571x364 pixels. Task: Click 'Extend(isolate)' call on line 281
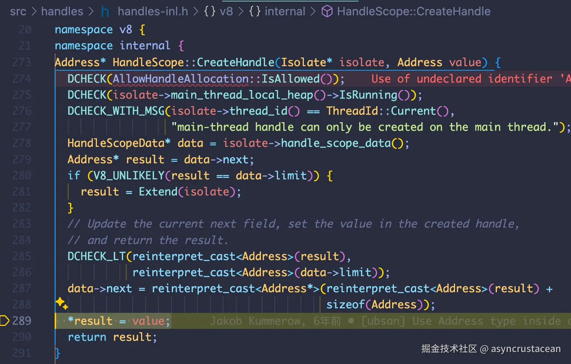pos(187,191)
